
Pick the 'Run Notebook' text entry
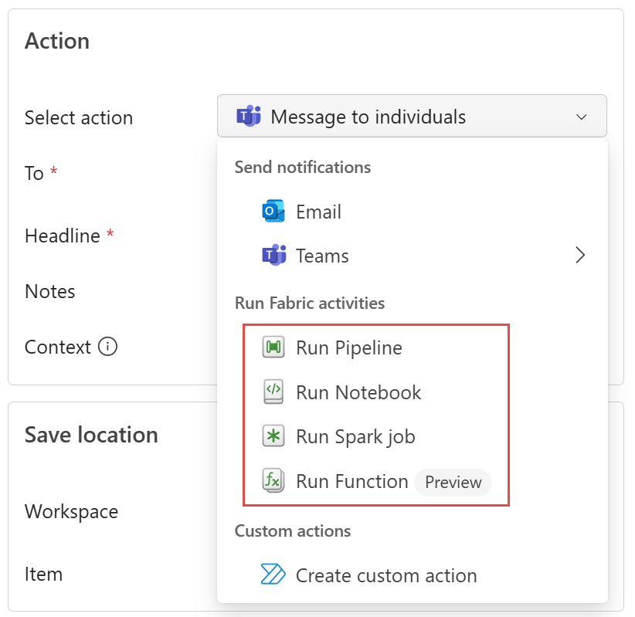tap(358, 392)
